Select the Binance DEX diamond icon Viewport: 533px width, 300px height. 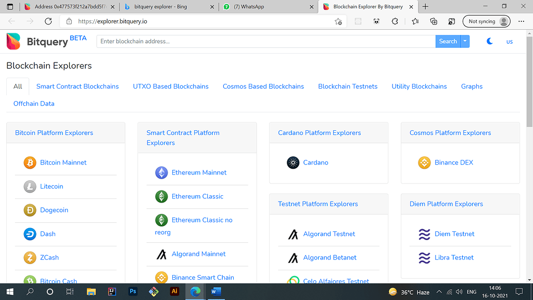(x=424, y=162)
